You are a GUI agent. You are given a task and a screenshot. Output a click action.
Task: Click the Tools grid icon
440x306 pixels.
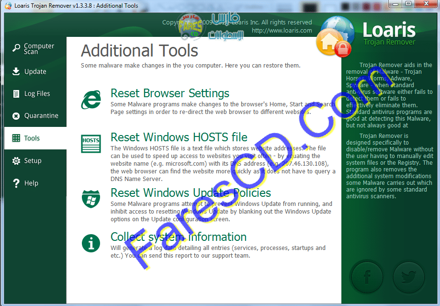[16, 138]
